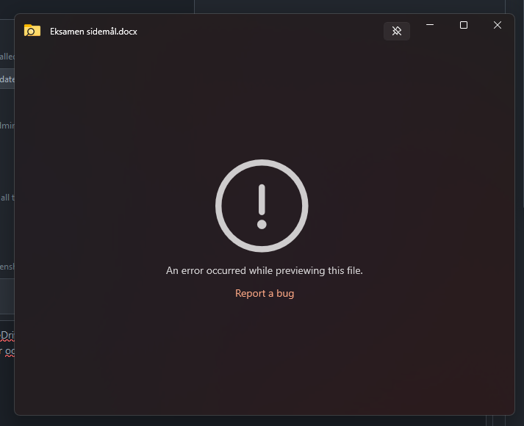Open the Report a bug link

(265, 293)
